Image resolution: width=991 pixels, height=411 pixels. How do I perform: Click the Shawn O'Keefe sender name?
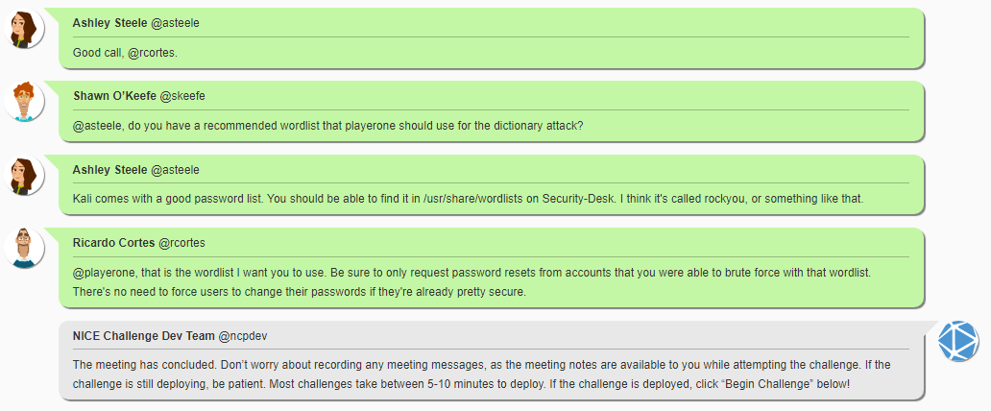[114, 96]
